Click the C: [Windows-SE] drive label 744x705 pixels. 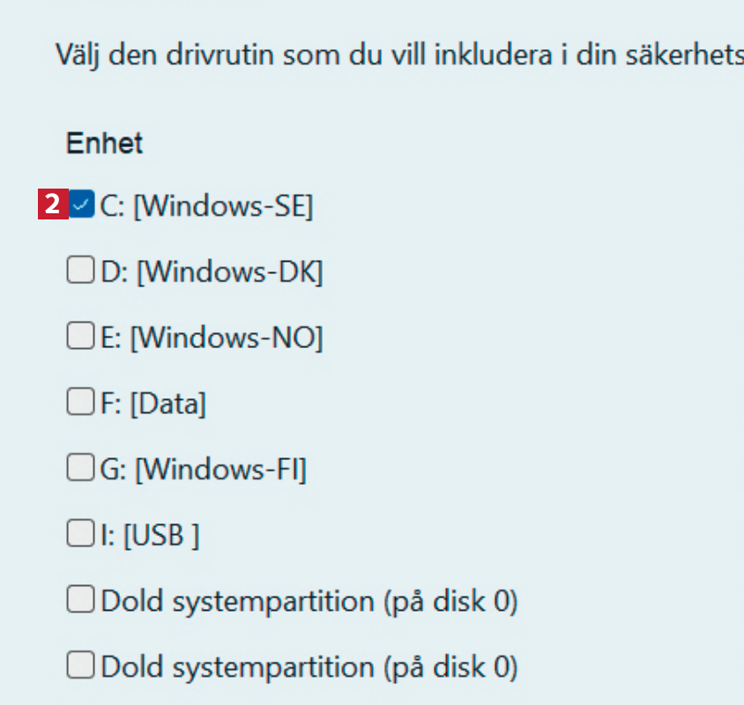pos(207,206)
